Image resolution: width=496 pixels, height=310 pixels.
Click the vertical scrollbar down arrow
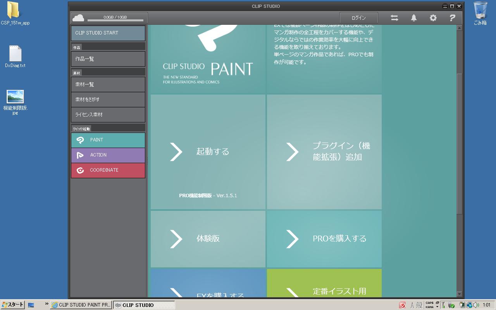[460, 294]
